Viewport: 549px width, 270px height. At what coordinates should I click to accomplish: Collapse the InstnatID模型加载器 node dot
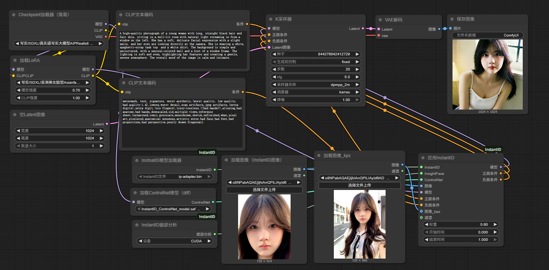tap(137, 160)
